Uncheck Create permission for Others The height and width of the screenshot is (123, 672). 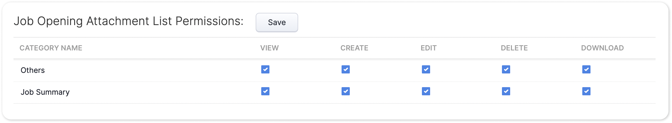pyautogui.click(x=346, y=69)
